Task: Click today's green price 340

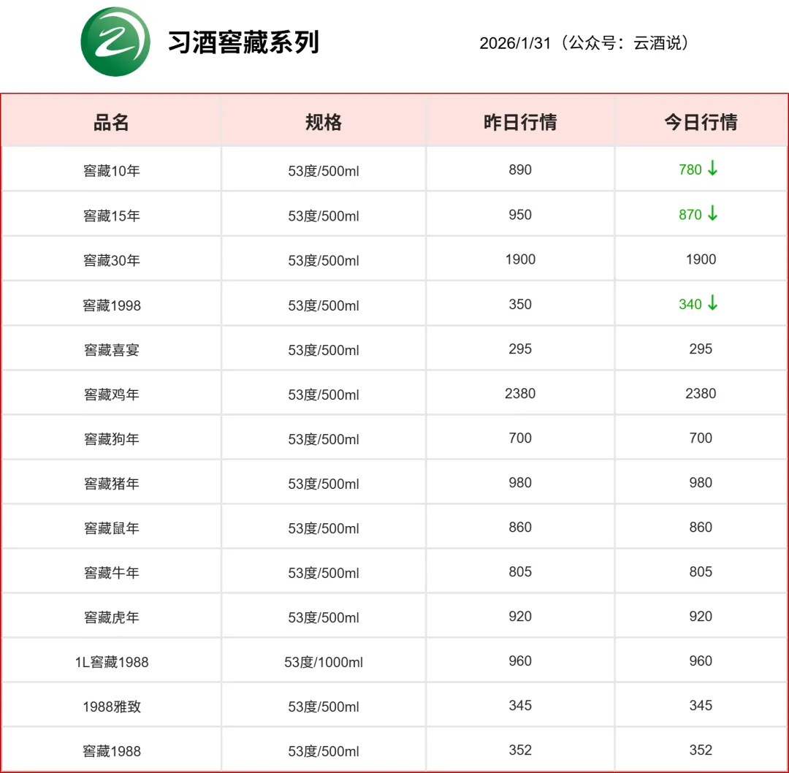Action: tap(690, 304)
